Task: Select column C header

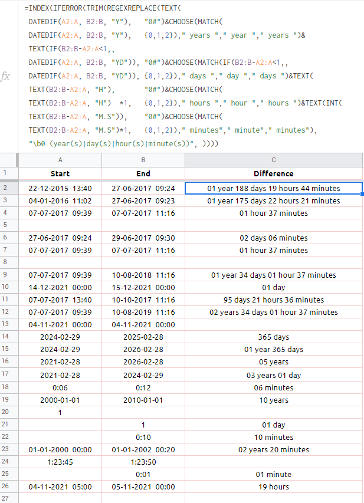Action: 274,160
